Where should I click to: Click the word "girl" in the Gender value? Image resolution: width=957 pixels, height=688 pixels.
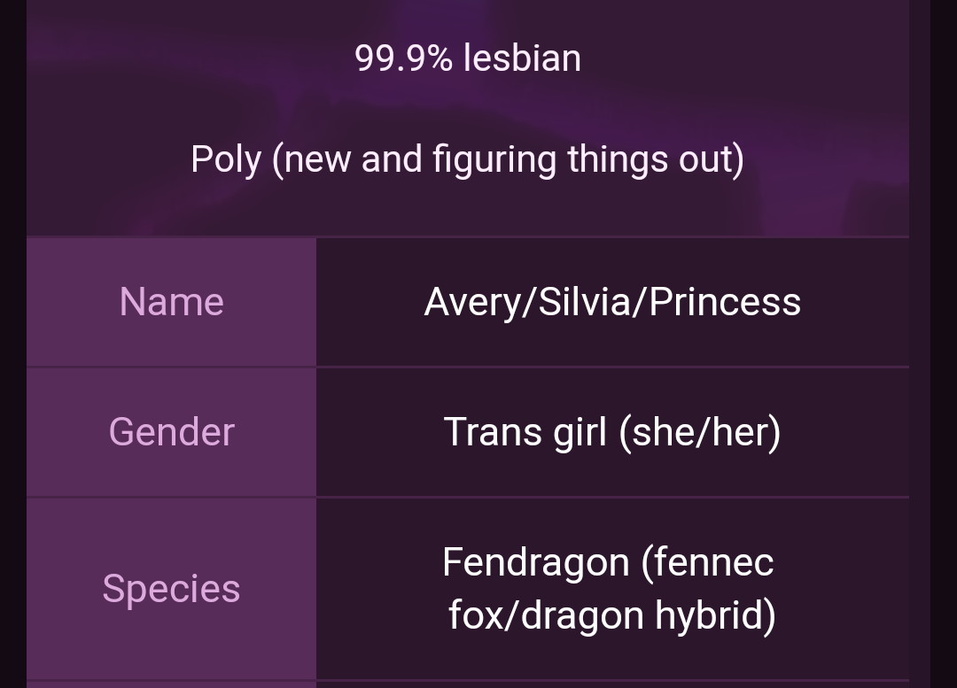pos(580,432)
